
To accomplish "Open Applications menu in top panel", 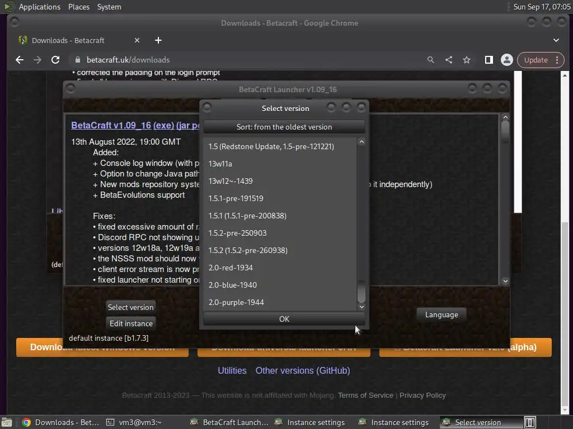I will coord(40,7).
